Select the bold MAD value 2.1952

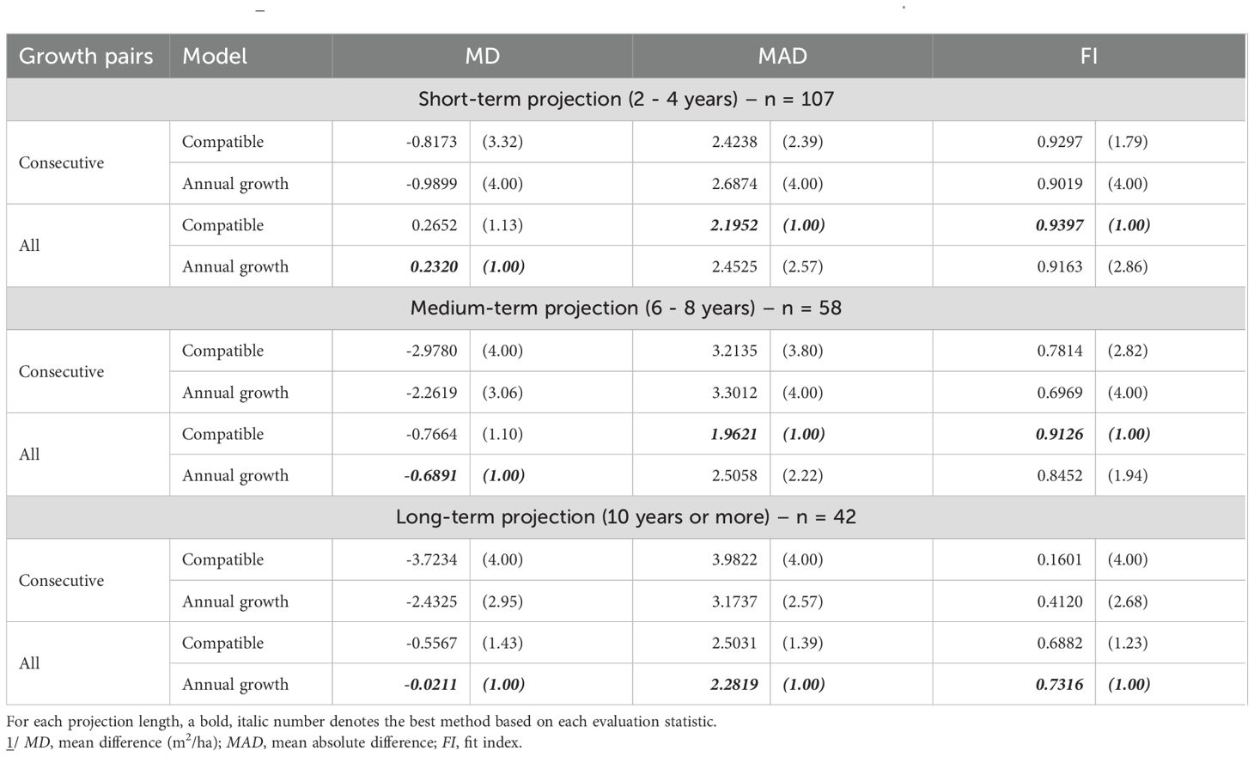click(x=734, y=225)
